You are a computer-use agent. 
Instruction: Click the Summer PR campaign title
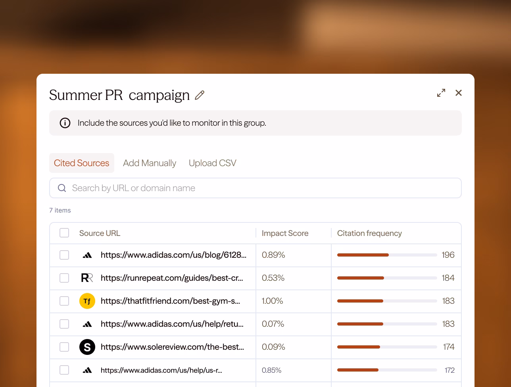[x=119, y=95]
